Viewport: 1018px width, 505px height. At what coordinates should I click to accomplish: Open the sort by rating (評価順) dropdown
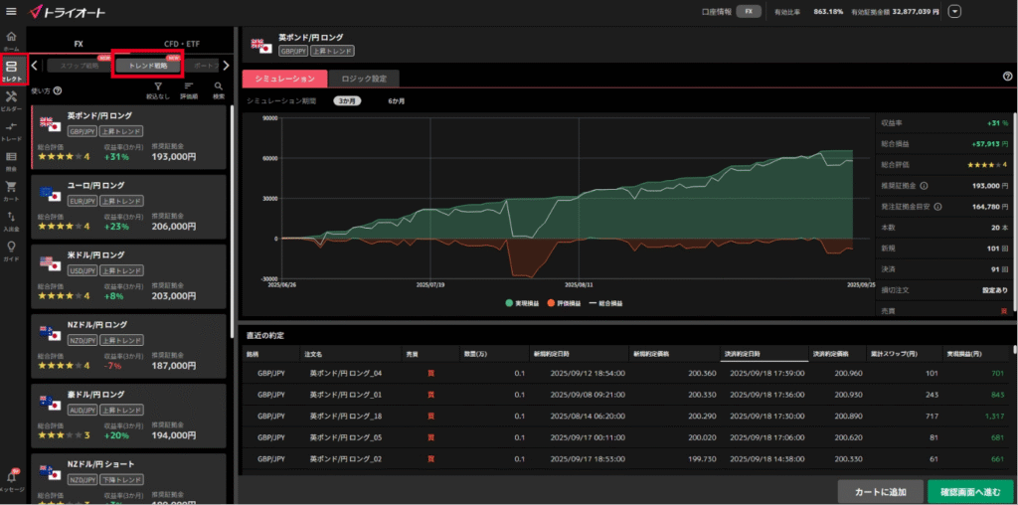(x=189, y=89)
